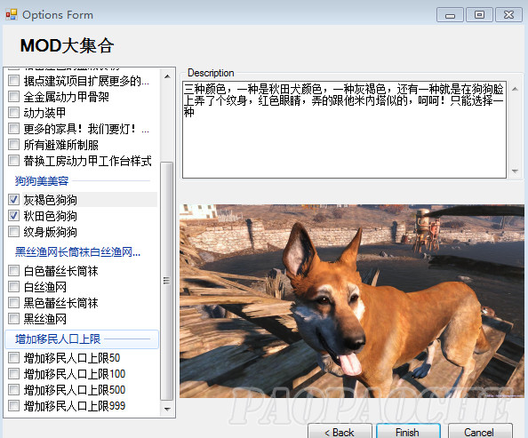Enable 全金属动力甲骨架 option
The height and width of the screenshot is (438, 528).
click(x=14, y=97)
